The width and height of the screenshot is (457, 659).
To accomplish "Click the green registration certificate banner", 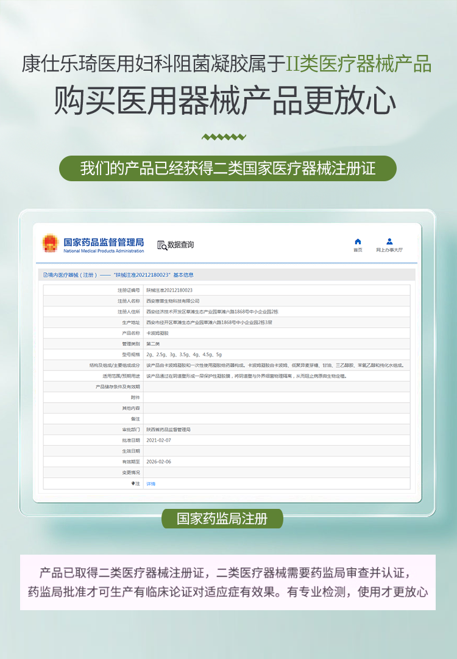I will [228, 168].
